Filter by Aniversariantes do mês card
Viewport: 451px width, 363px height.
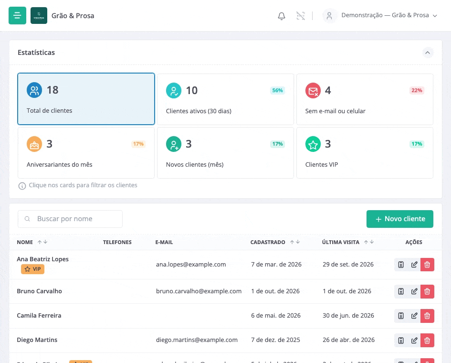pos(86,153)
